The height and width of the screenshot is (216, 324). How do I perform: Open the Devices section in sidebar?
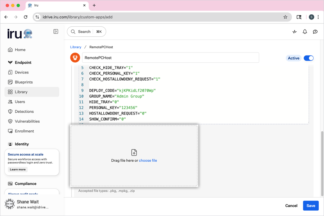tap(22, 72)
